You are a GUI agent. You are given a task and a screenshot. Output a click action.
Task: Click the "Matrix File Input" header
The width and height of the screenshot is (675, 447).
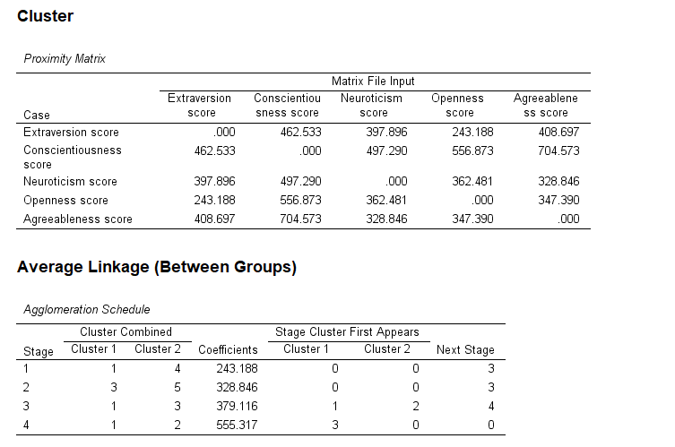(373, 82)
